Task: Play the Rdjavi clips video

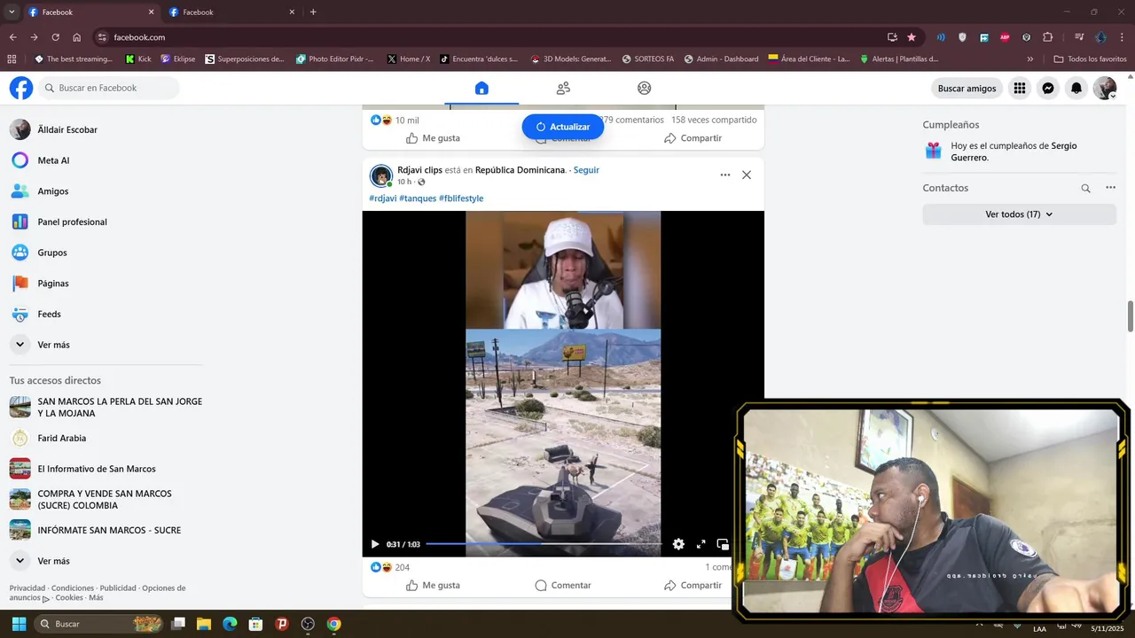Action: pyautogui.click(x=375, y=544)
